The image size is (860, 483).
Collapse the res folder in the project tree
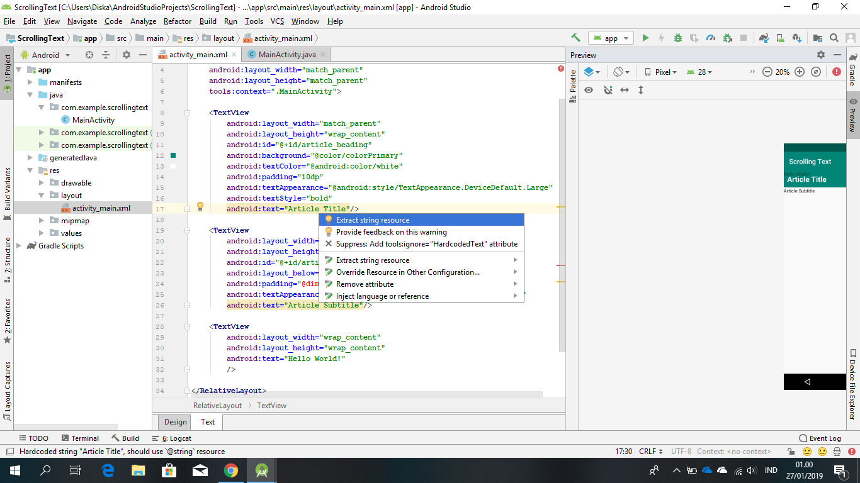coord(29,170)
